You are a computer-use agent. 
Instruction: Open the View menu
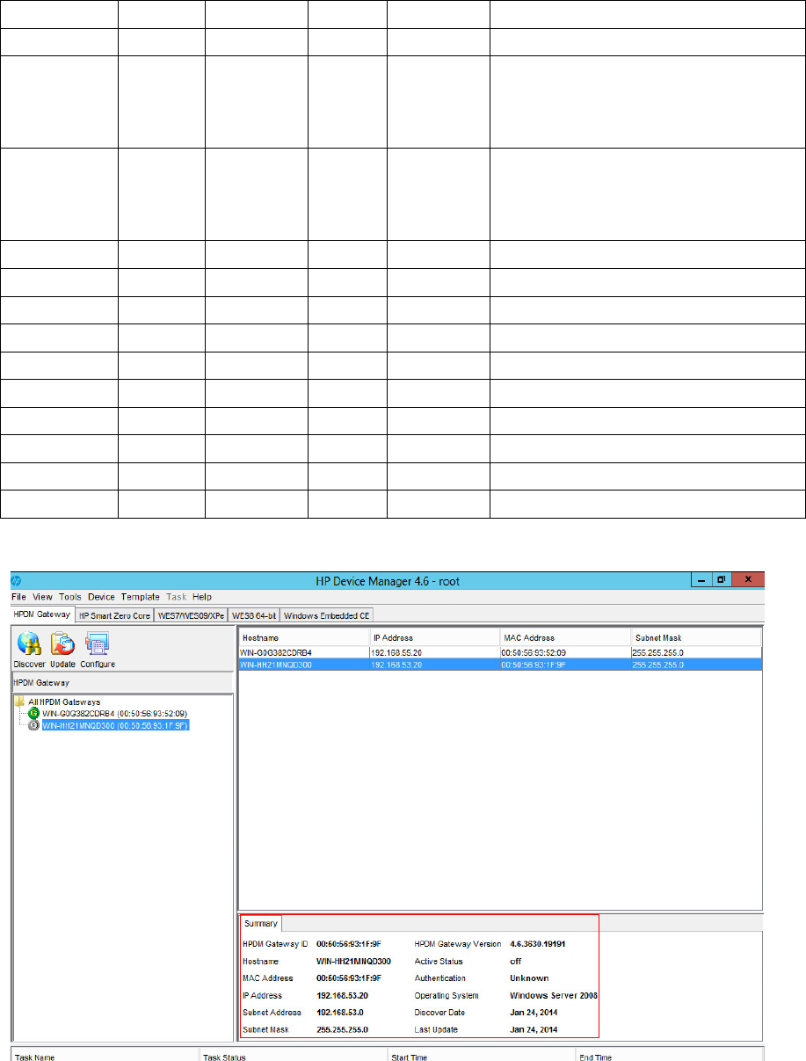click(42, 597)
